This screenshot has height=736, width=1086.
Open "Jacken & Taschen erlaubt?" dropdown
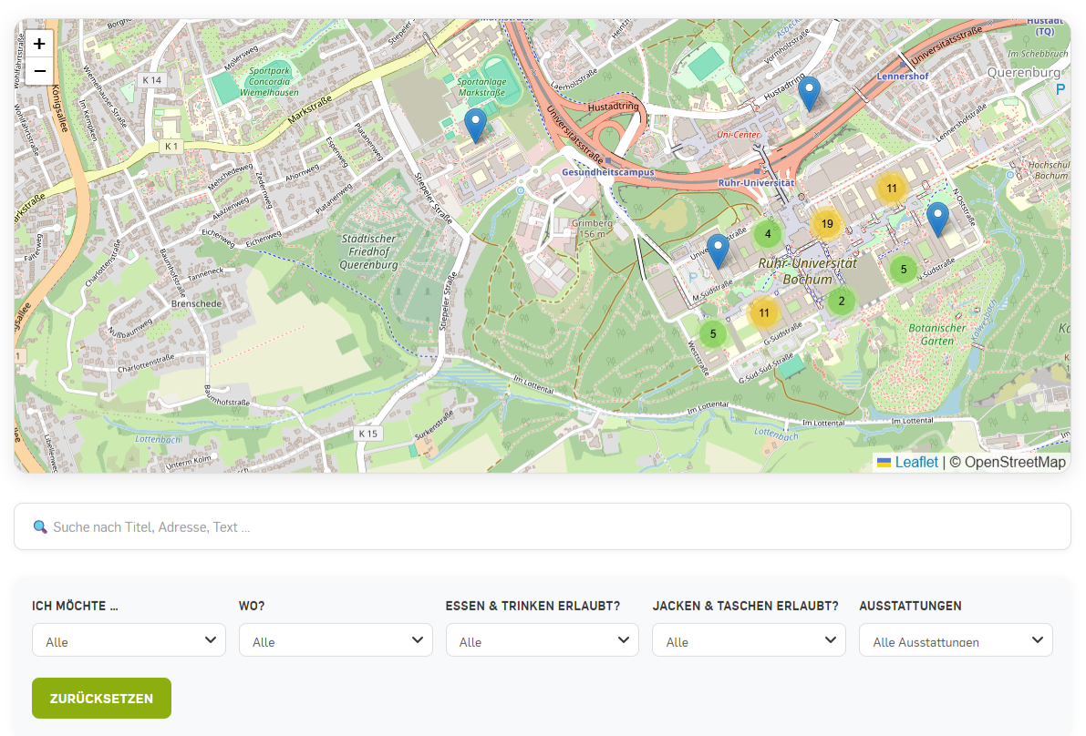[749, 640]
